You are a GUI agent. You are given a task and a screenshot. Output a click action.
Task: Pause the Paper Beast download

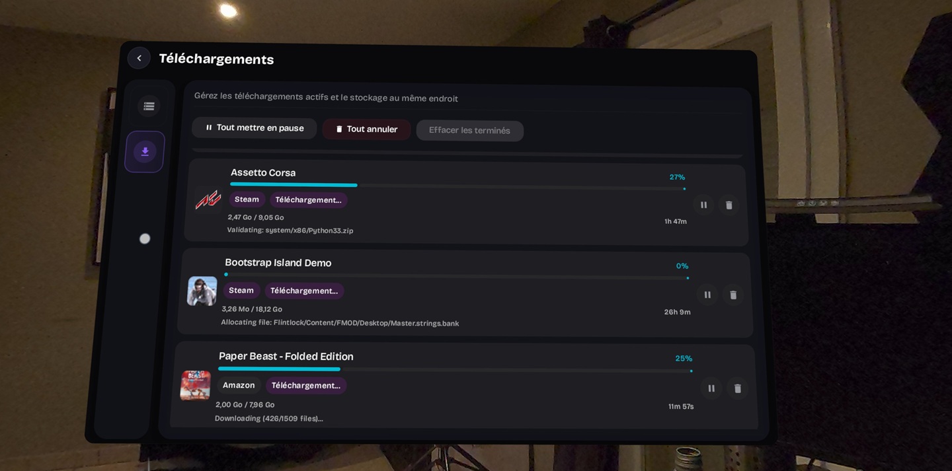pos(711,388)
